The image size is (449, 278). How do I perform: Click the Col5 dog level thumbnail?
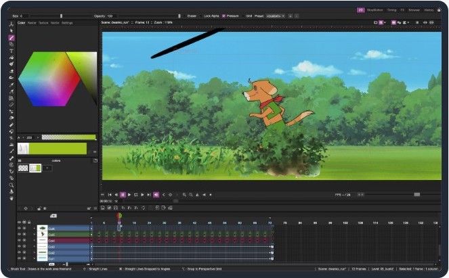pos(43,234)
